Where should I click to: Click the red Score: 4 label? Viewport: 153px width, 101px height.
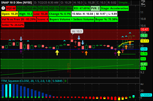point(42,19)
